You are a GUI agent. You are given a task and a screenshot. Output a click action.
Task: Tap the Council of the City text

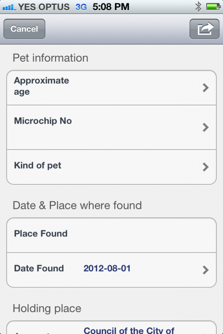[129, 330]
